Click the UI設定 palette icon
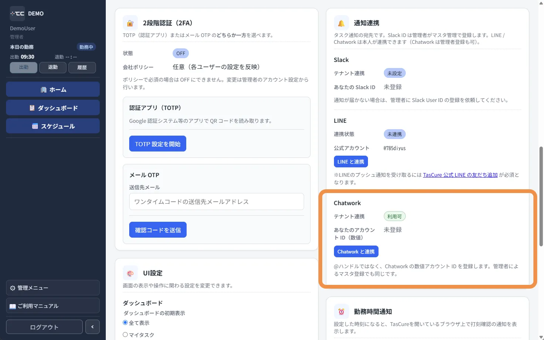 click(130, 273)
